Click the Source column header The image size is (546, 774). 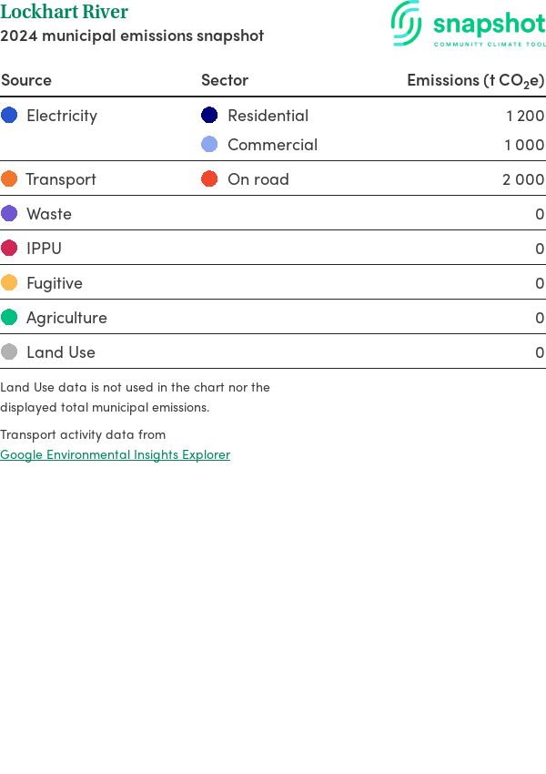pos(26,80)
